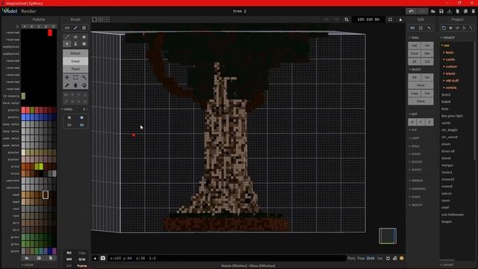Delete model with top-right trash icon

pyautogui.click(x=474, y=11)
